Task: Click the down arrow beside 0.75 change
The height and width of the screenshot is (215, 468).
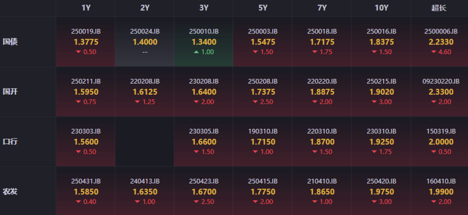Action: (x=78, y=102)
